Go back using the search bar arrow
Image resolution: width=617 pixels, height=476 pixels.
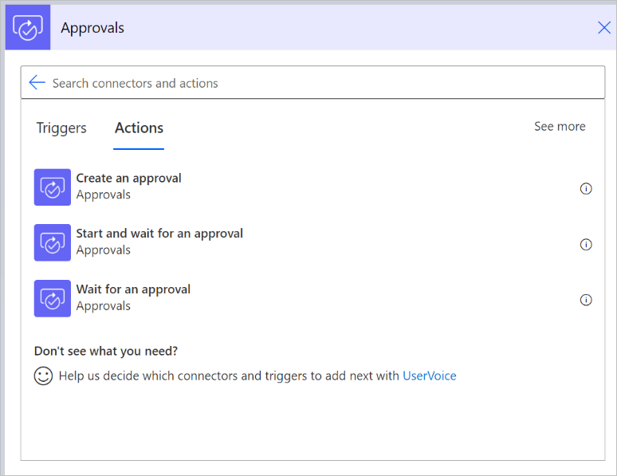point(37,83)
